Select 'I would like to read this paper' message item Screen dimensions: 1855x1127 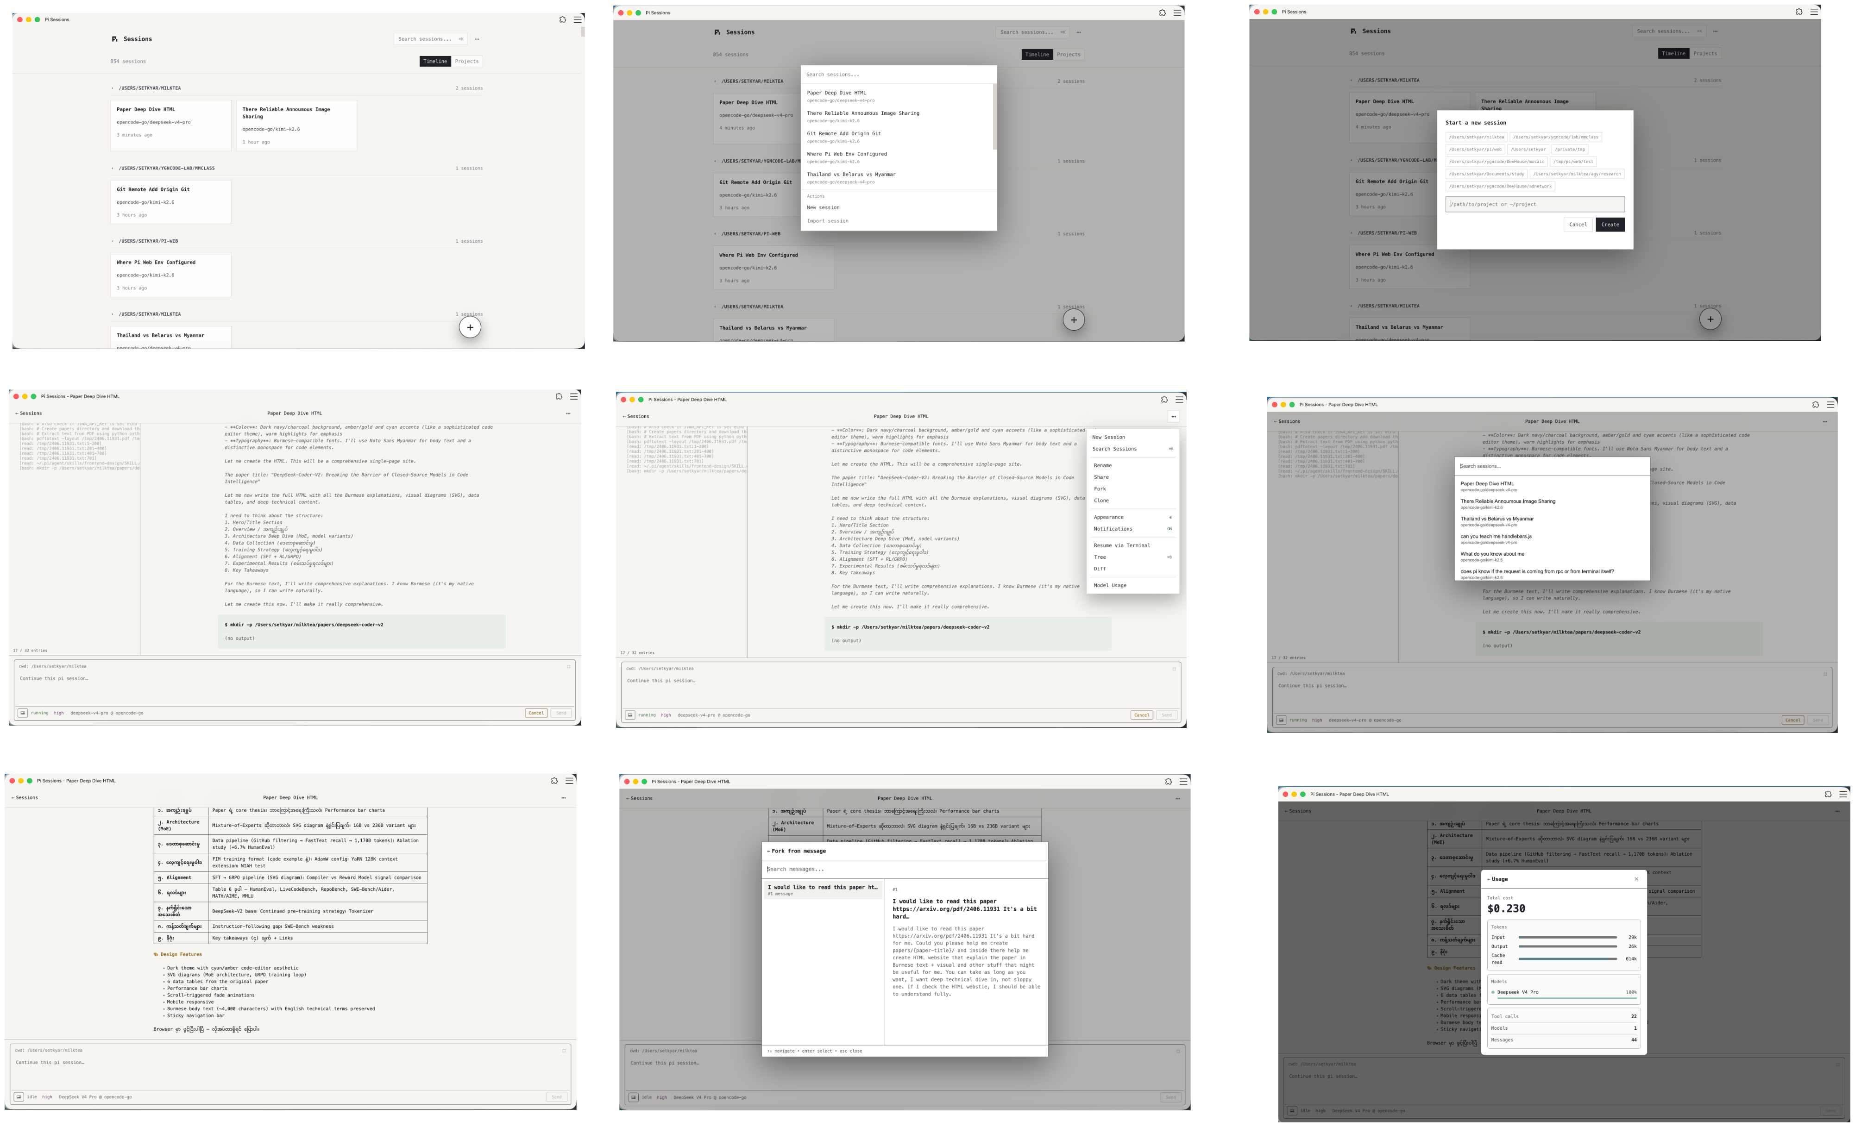tap(823, 890)
